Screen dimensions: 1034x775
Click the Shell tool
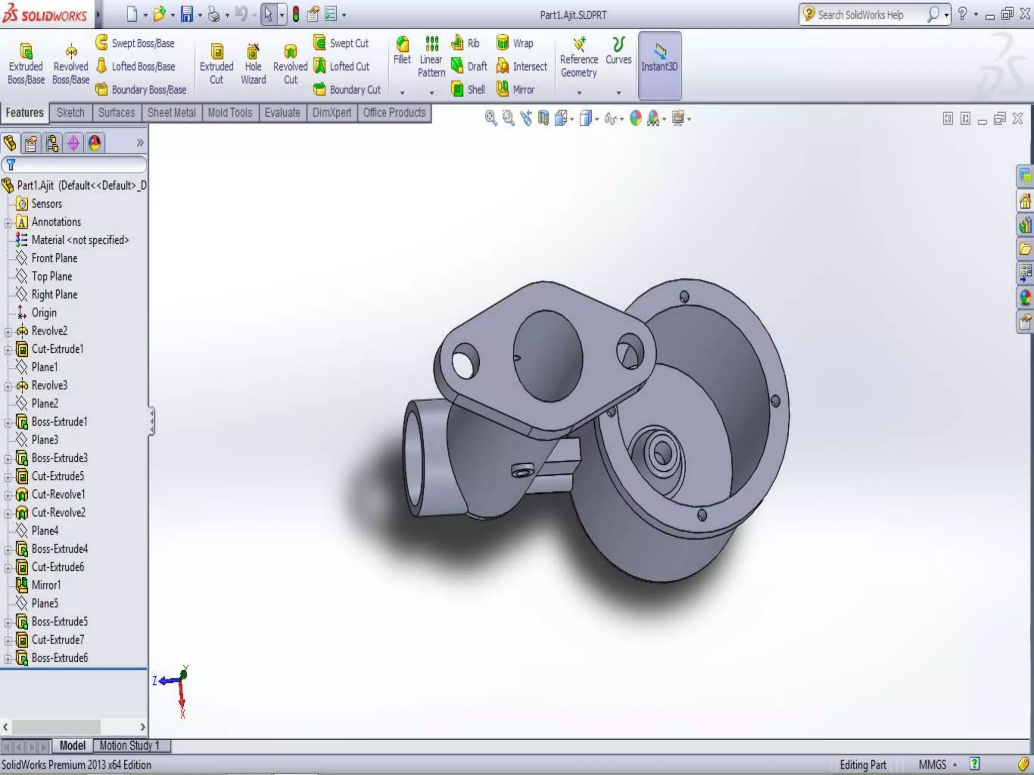468,89
